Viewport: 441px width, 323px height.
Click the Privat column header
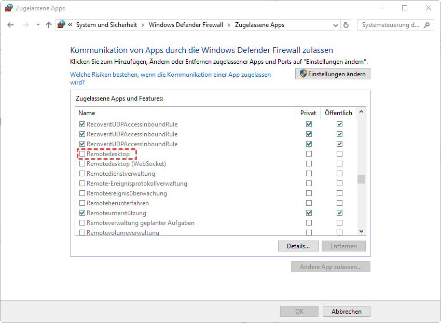308,113
